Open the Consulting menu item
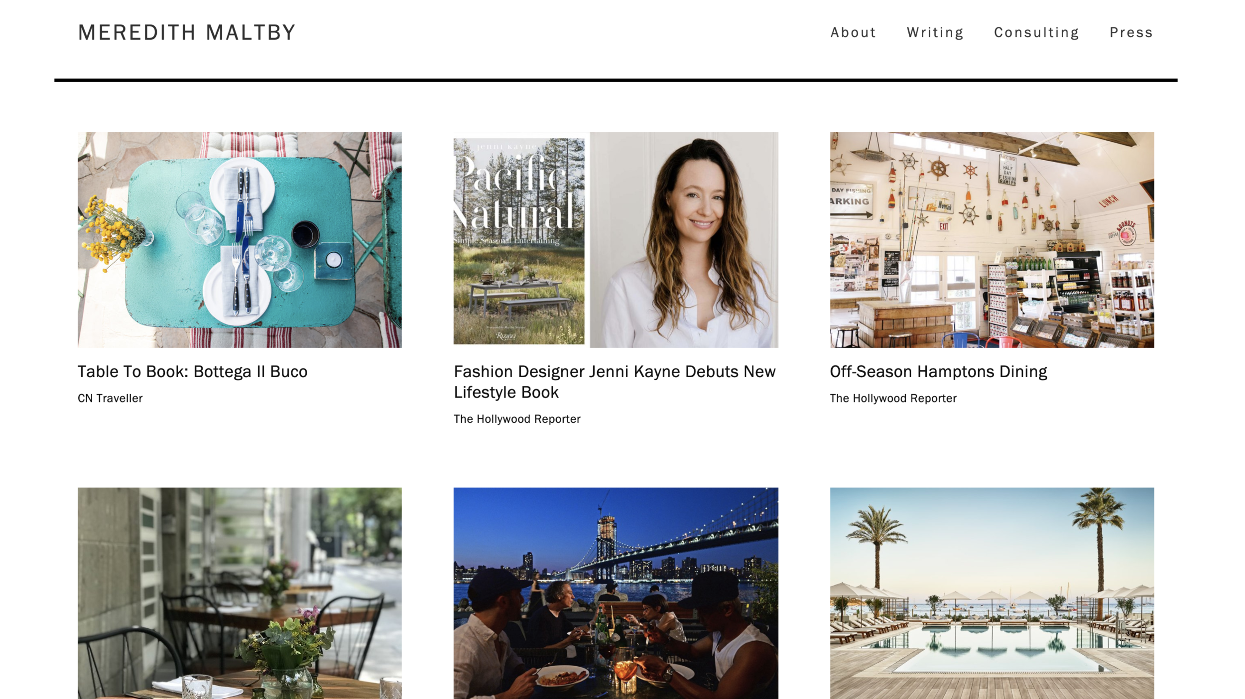 point(1036,32)
